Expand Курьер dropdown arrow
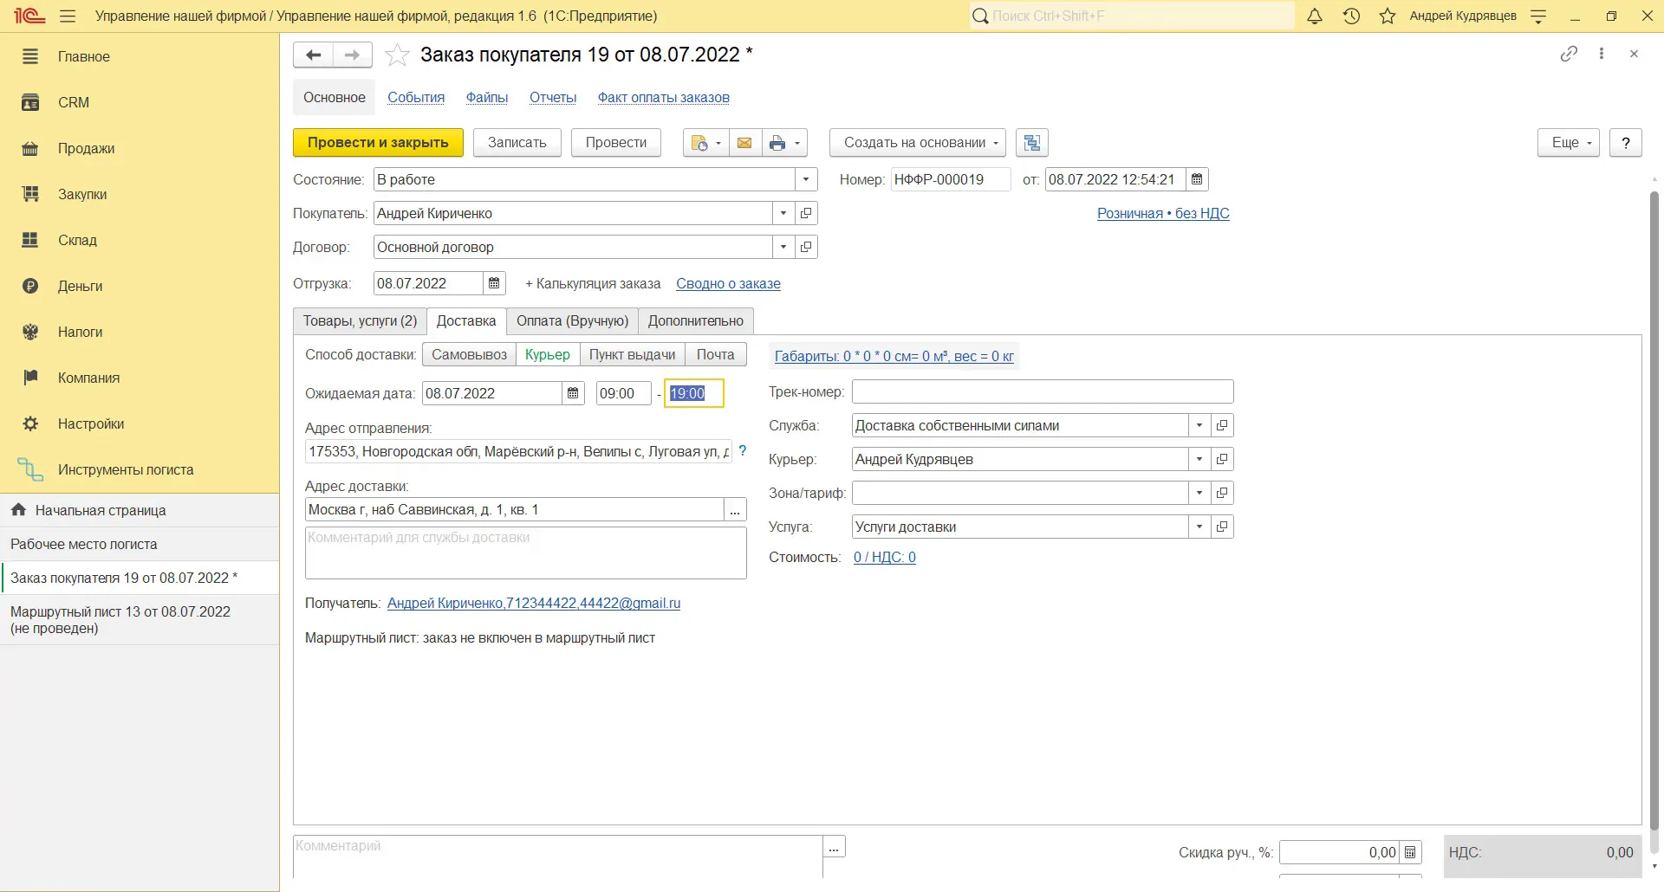 click(1199, 459)
